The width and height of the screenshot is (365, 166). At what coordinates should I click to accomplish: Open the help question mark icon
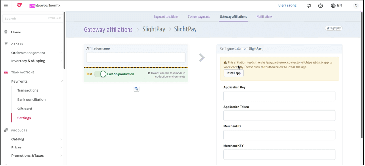tap(320, 6)
